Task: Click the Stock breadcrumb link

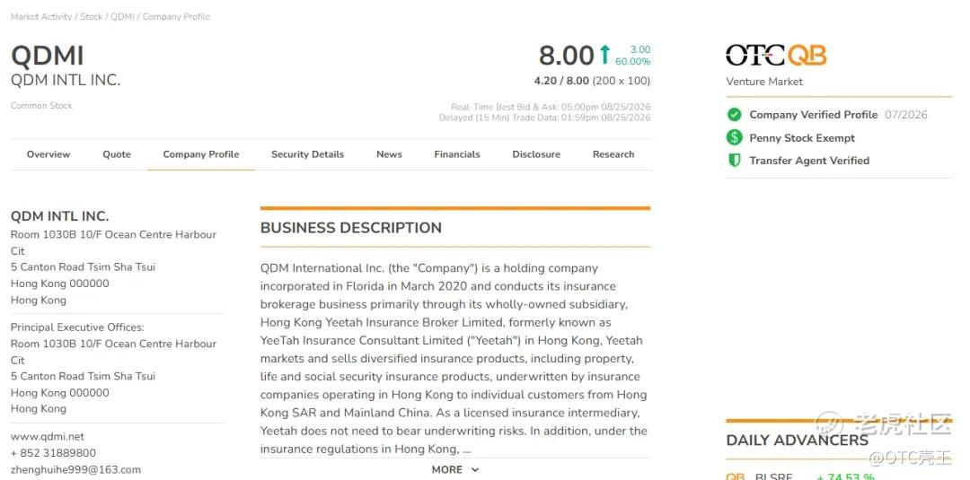Action: tap(91, 17)
